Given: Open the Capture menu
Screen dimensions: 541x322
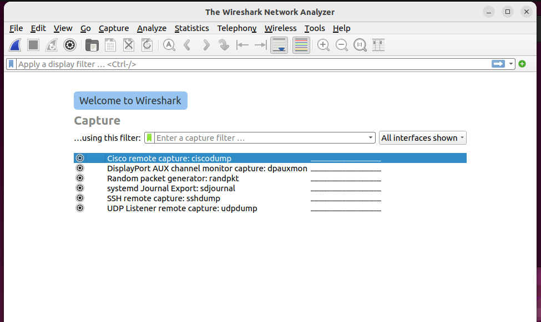Looking at the screenshot, I should pyautogui.click(x=114, y=28).
